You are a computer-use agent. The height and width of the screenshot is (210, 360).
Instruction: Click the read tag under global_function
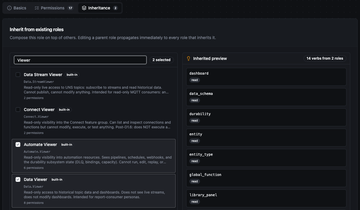194,182
